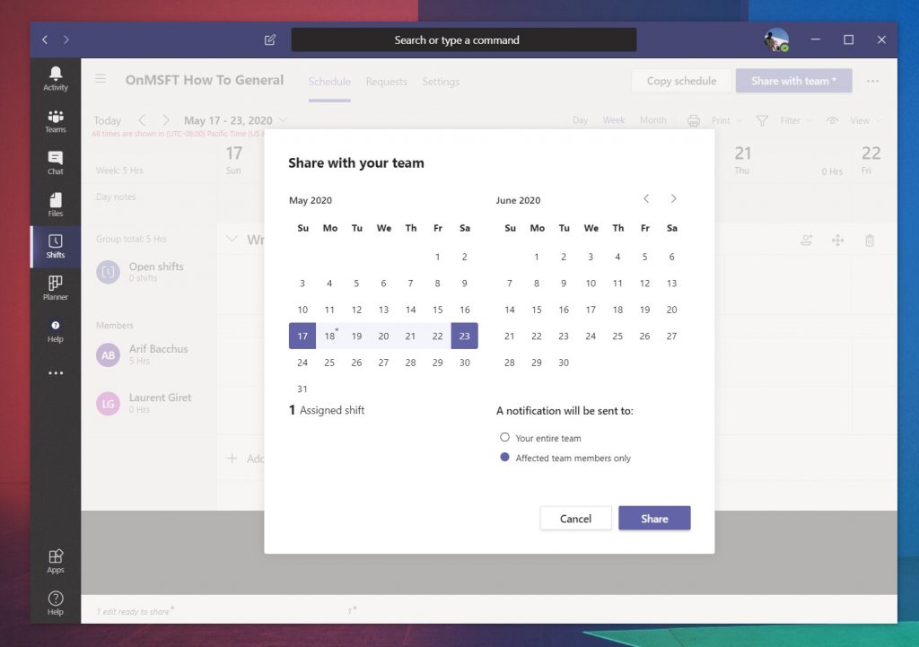
Task: Open the Files icon in sidebar
Action: [55, 205]
